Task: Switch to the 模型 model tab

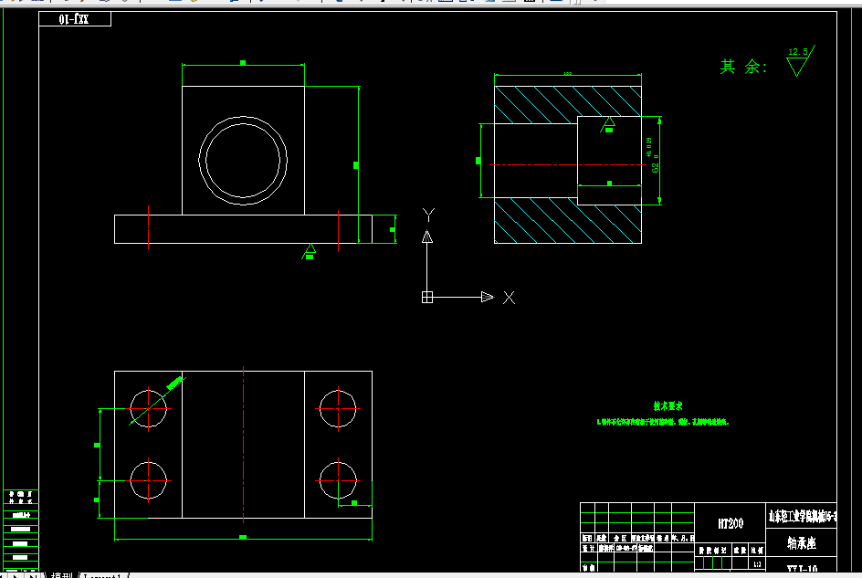Action: (x=61, y=575)
